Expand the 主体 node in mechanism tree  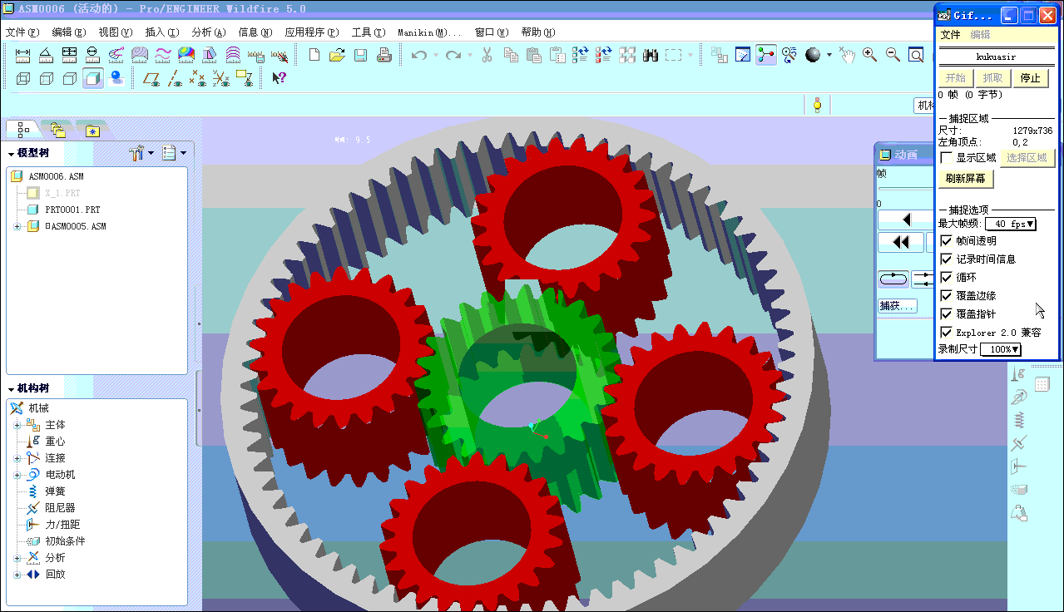(17, 425)
